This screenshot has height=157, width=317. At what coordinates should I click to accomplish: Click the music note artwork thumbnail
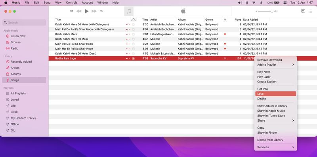coord(129,11)
